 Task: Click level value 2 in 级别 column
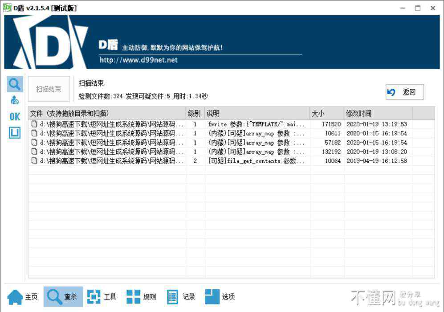click(x=195, y=160)
